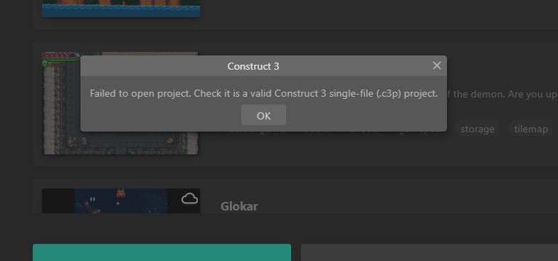Click the failed to open project message
This screenshot has height=261, width=558.
coord(263,94)
